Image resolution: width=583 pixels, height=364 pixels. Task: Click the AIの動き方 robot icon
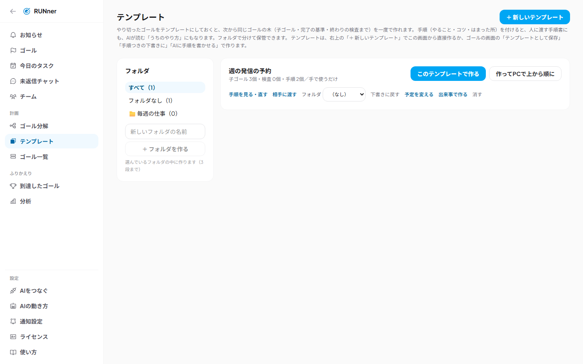pos(13,306)
